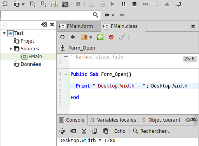Collapse the Form_Open sub fold at line 4
The height and width of the screenshot is (146, 199).
click(66, 74)
